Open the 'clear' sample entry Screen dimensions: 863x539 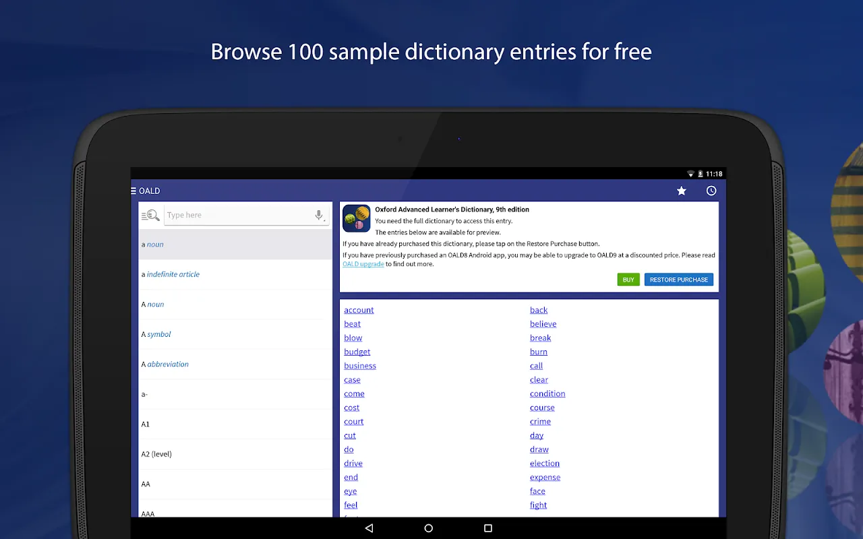[539, 380]
